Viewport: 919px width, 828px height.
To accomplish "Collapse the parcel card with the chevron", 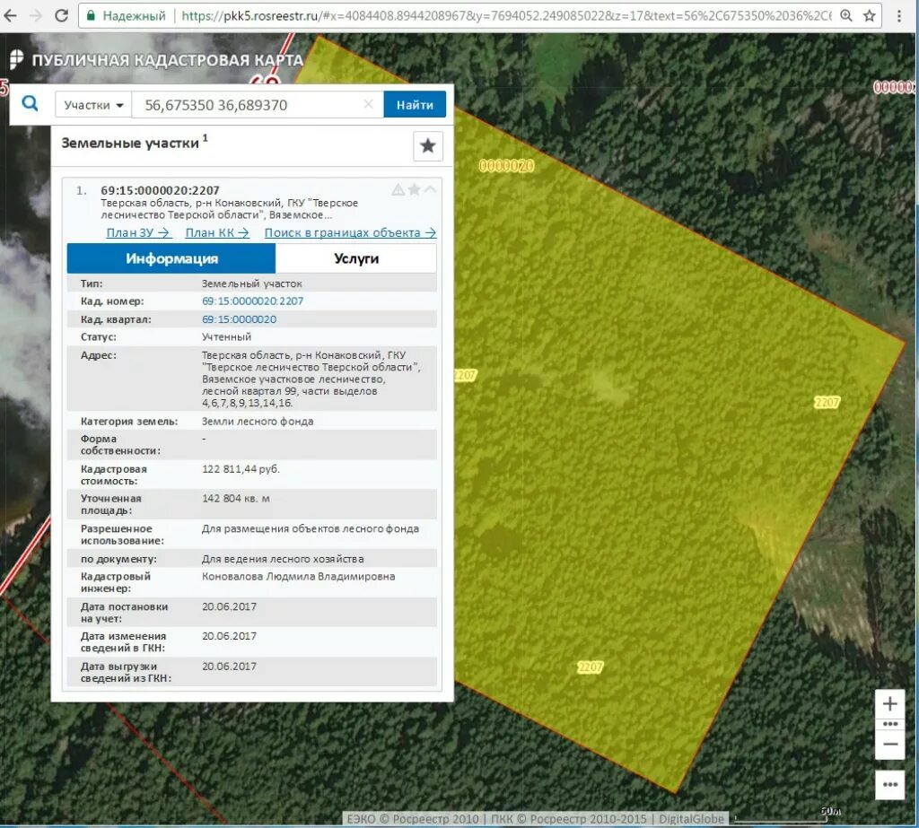I will pyautogui.click(x=430, y=189).
